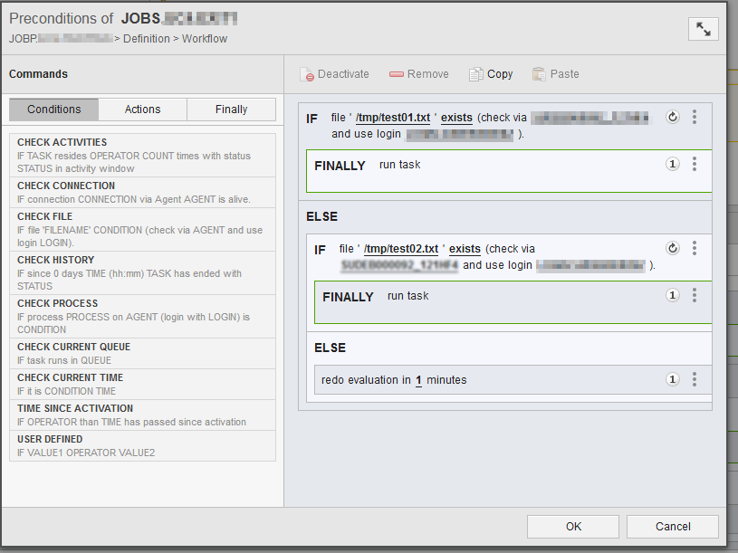Switch to the Finally tab

[x=231, y=109]
